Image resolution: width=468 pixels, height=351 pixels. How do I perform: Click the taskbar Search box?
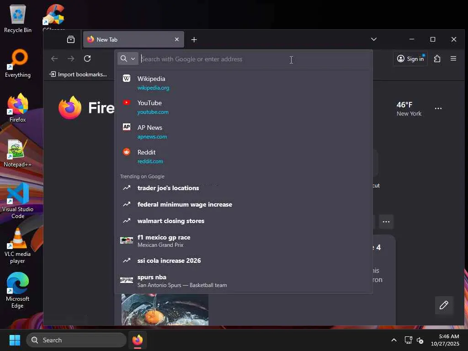click(x=76, y=340)
